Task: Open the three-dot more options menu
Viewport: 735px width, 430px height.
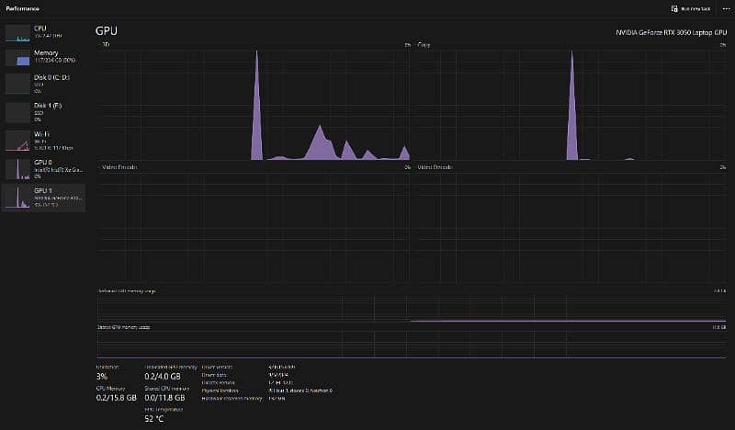Action: [x=726, y=8]
